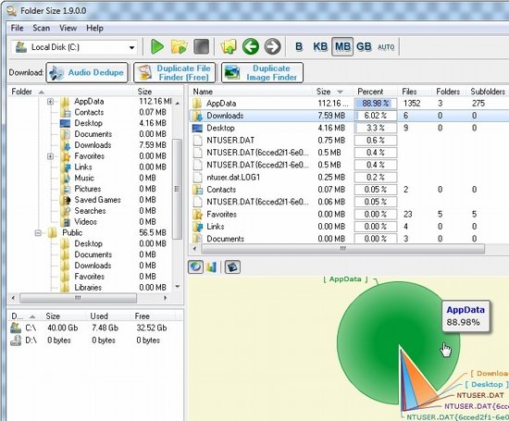509x421 pixels.
Task: Click the NTUSER.DAT chart label
Action: point(480,395)
